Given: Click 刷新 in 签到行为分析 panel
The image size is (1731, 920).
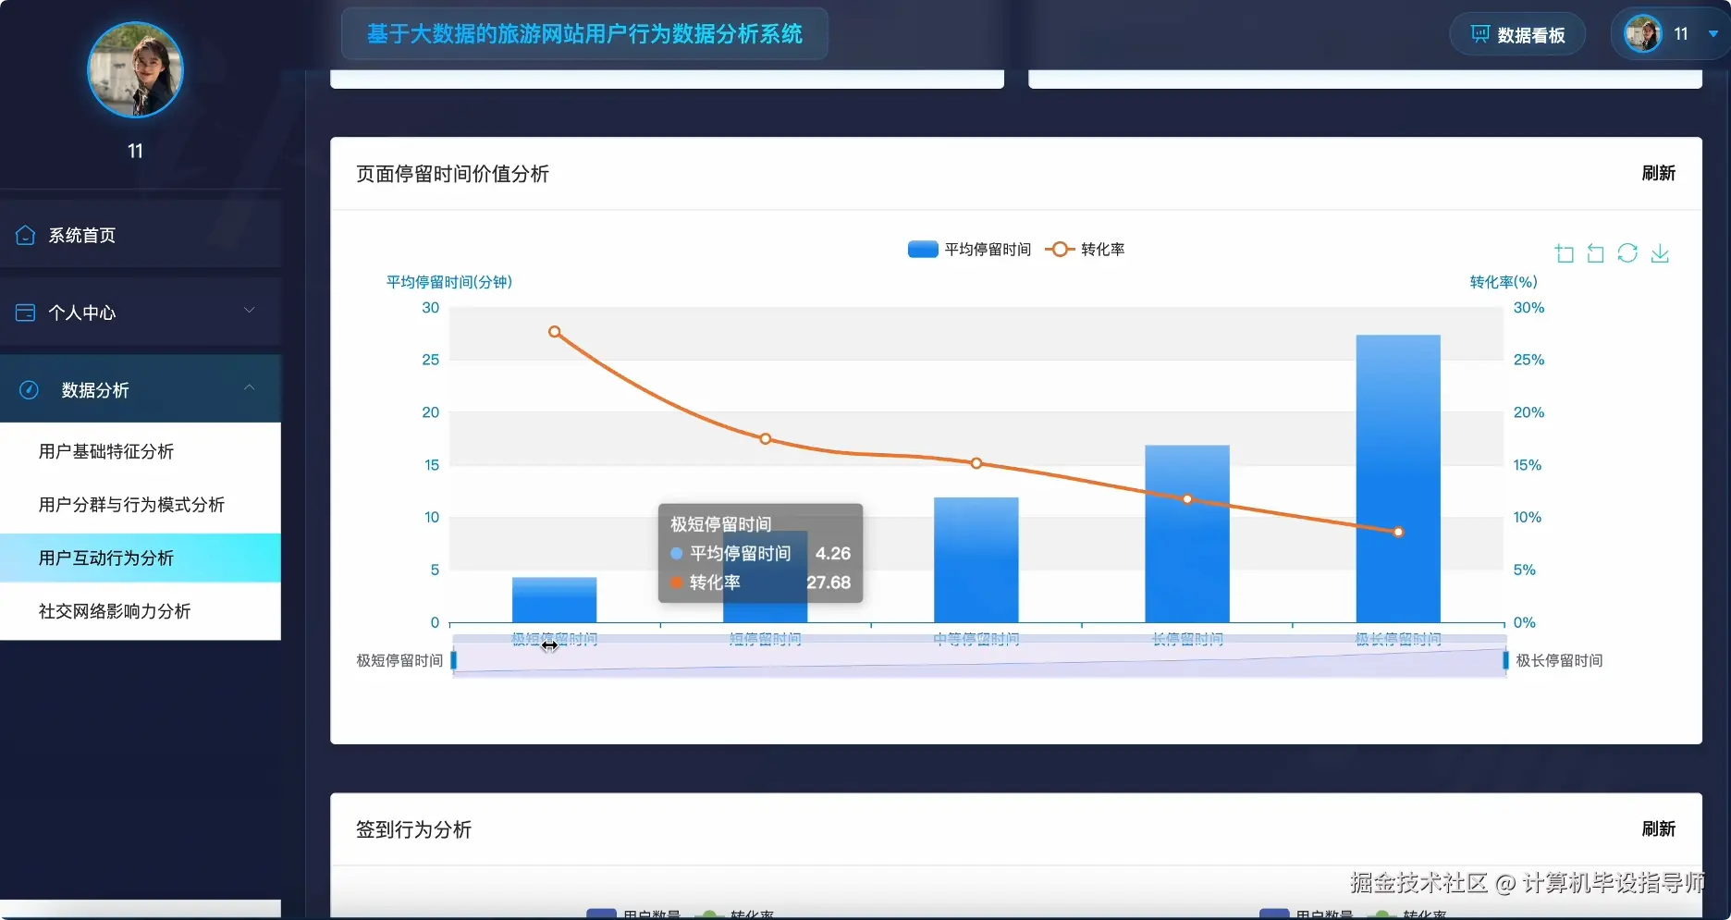Looking at the screenshot, I should (1658, 829).
